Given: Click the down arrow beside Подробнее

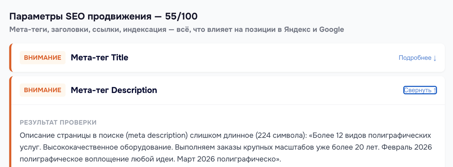Looking at the screenshot, I should click(435, 58).
